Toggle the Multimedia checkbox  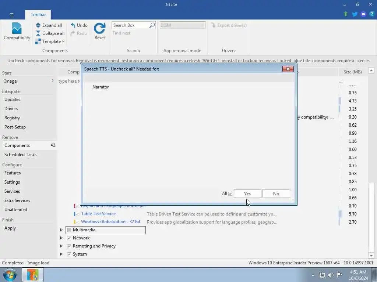[69, 230]
